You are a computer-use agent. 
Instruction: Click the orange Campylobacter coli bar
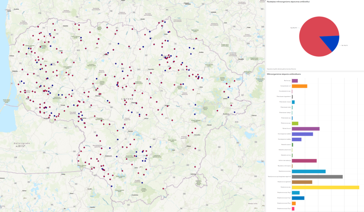coord(299,86)
